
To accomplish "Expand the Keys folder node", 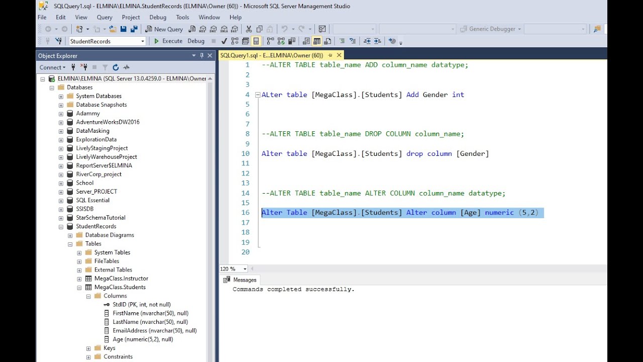I will 88,348.
